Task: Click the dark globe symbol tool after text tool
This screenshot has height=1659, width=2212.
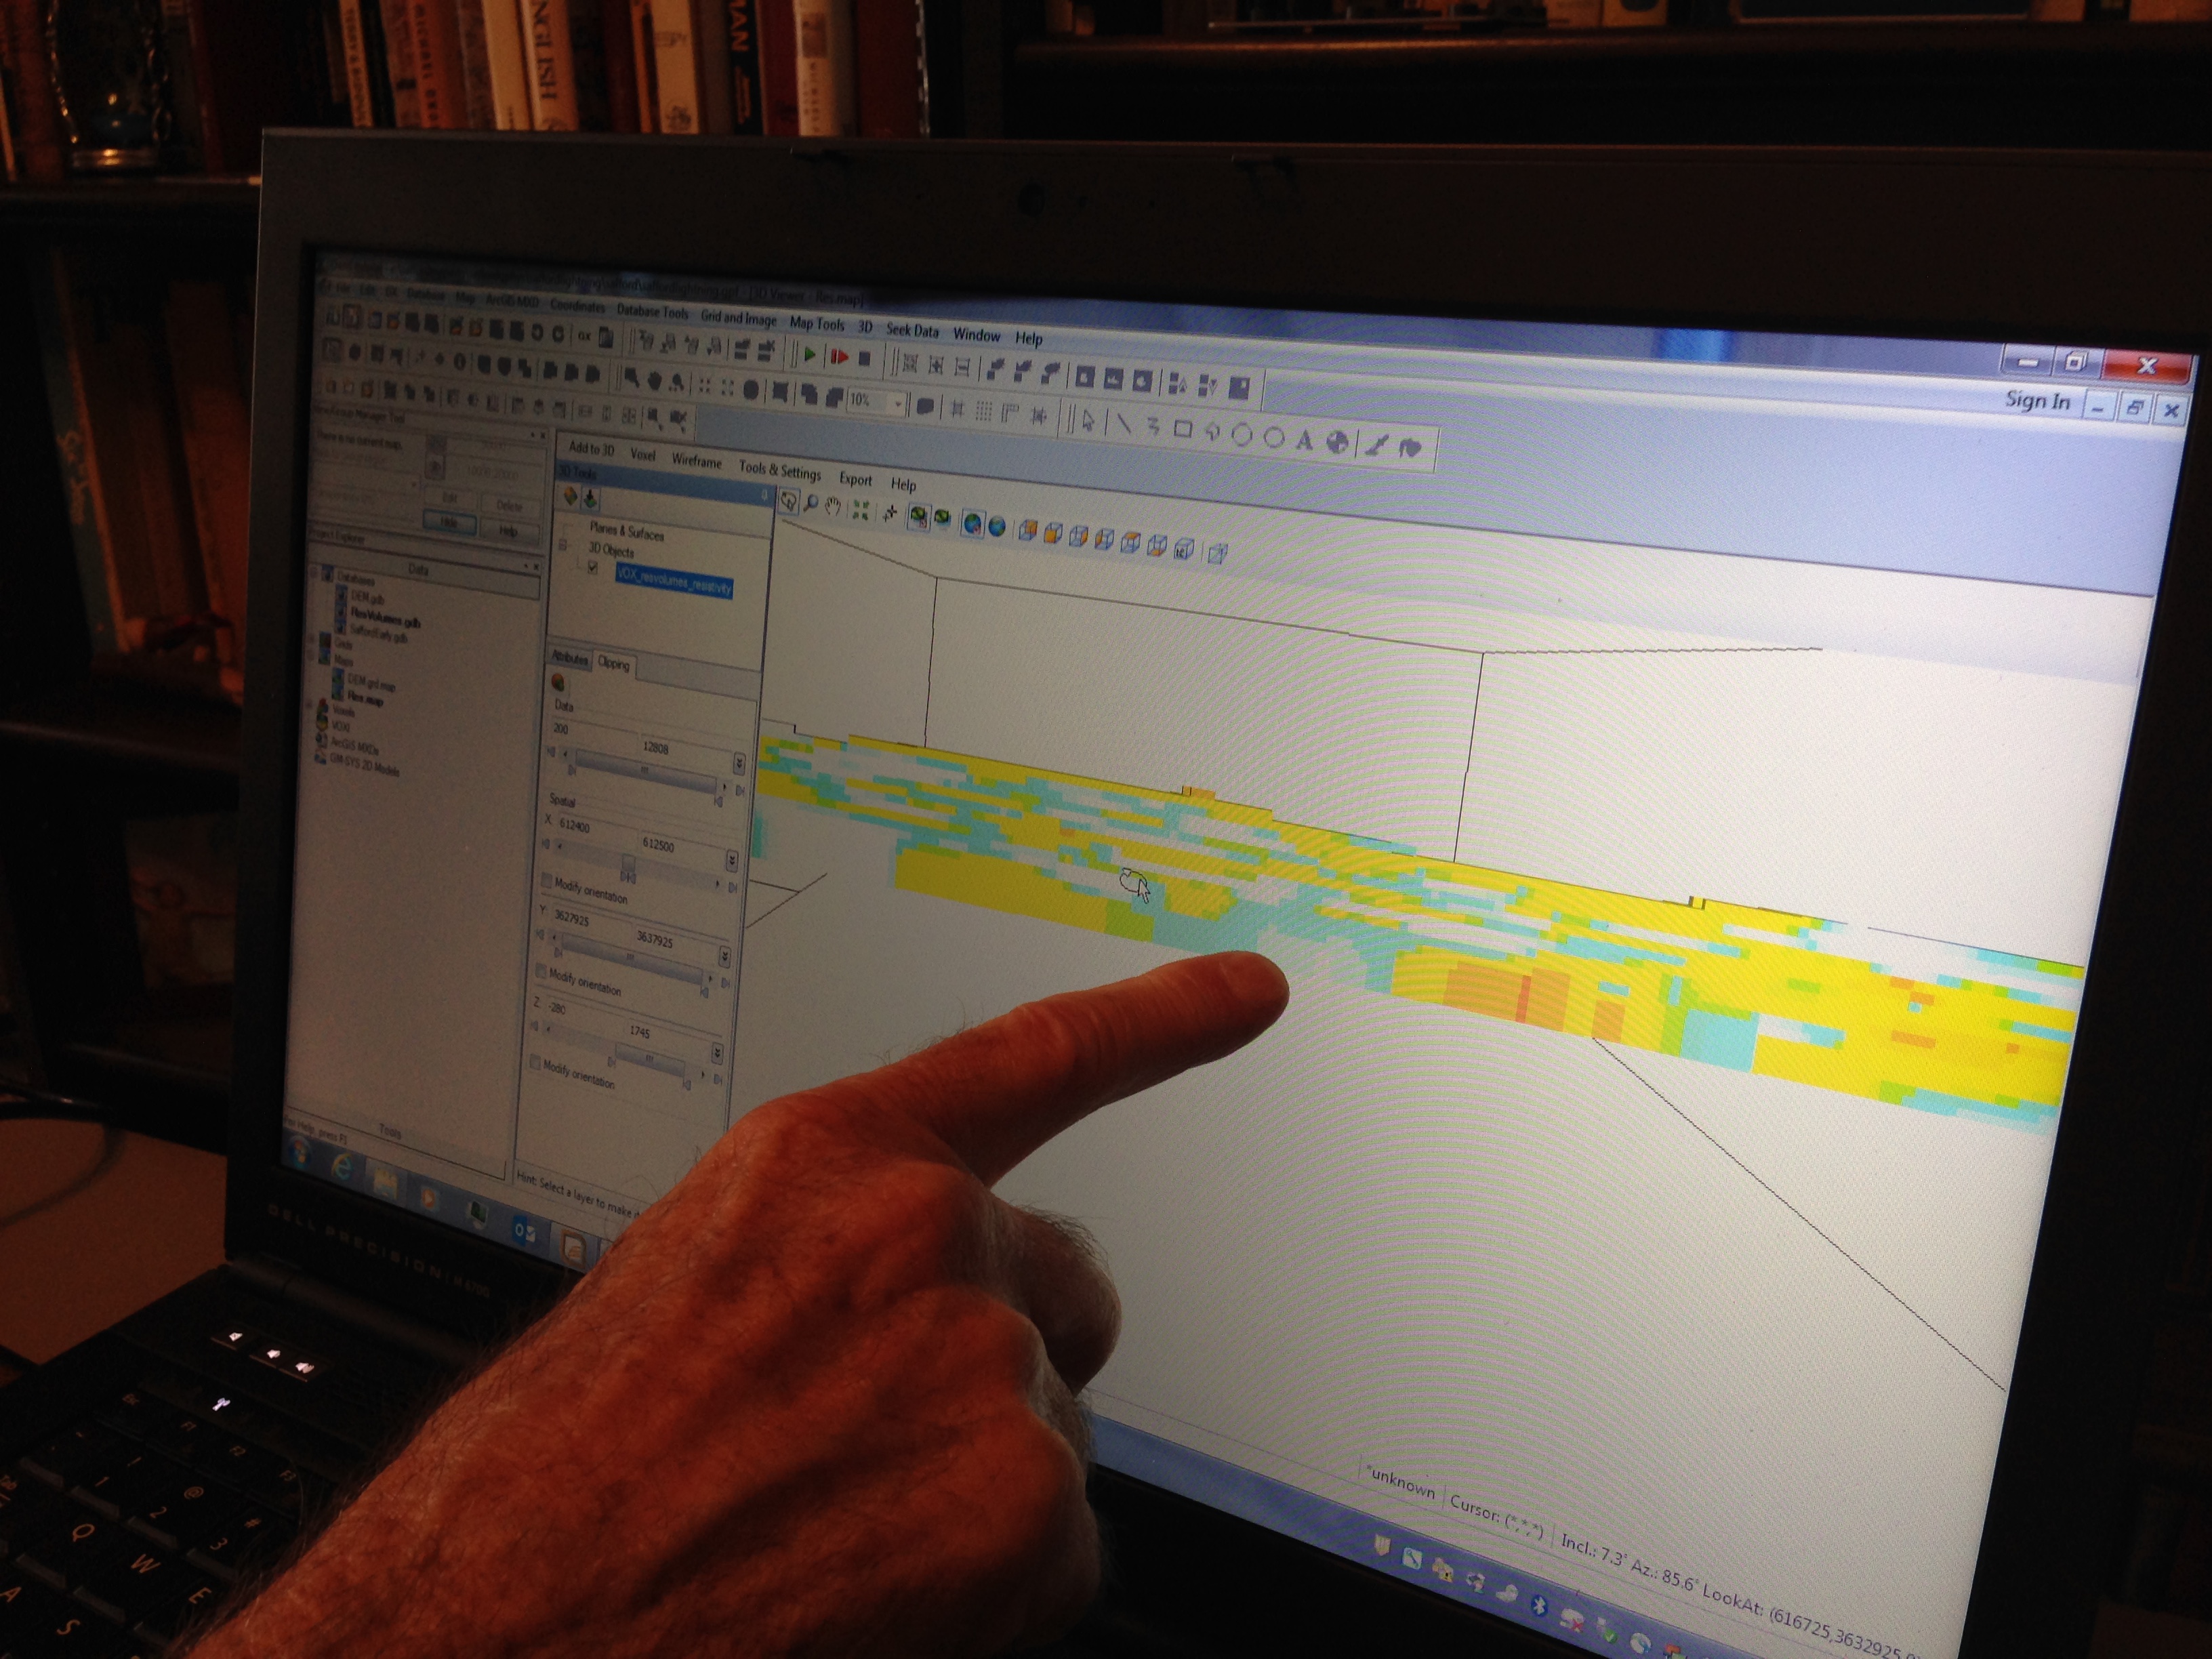Action: (1337, 442)
